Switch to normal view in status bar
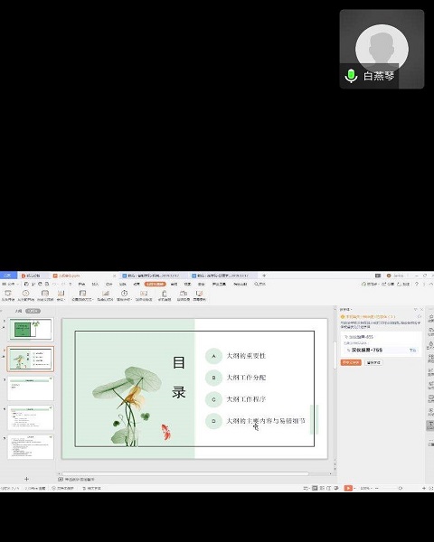This screenshot has height=542, width=434. click(x=315, y=488)
